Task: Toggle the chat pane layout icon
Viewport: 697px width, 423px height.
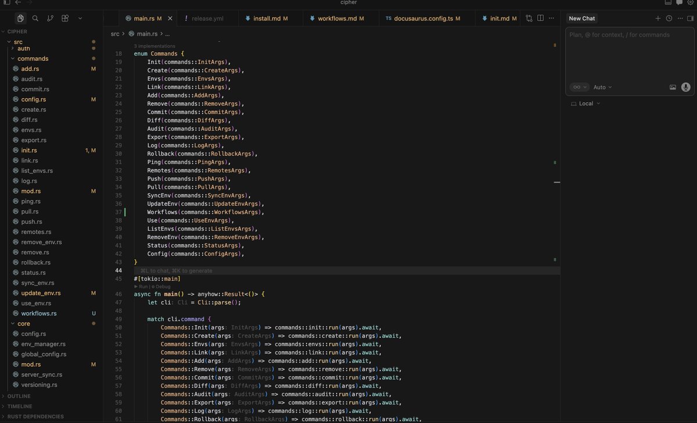Action: click(x=691, y=19)
